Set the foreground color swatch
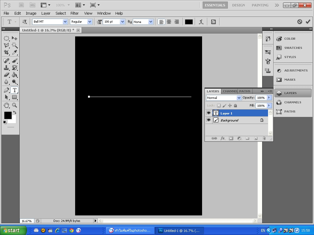 coord(8,115)
